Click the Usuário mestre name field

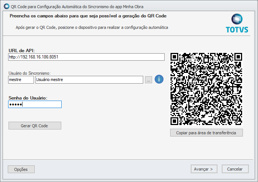(89, 80)
